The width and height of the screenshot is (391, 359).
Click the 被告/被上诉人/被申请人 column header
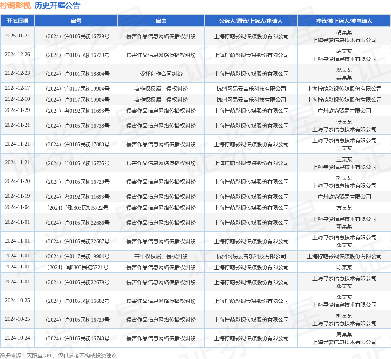coord(344,21)
